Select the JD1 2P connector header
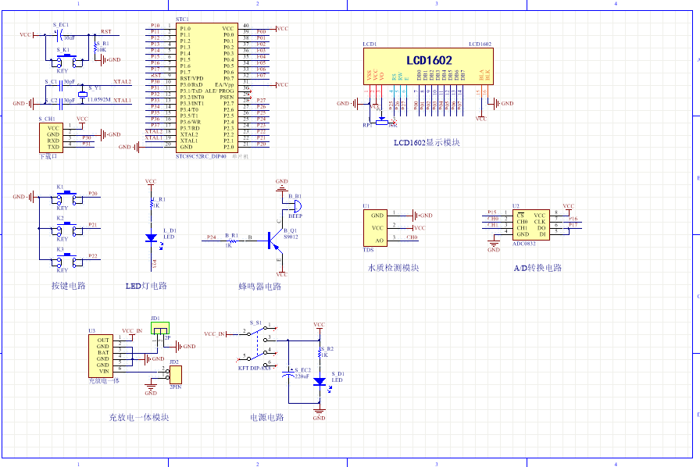 pyautogui.click(x=159, y=332)
